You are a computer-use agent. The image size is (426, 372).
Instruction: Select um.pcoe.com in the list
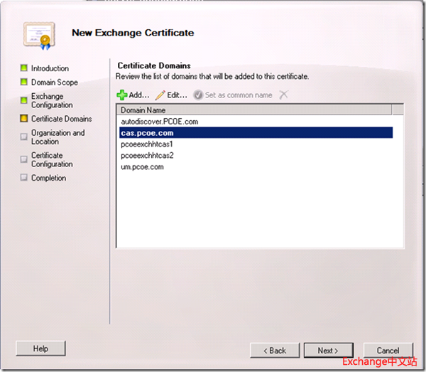(x=142, y=167)
